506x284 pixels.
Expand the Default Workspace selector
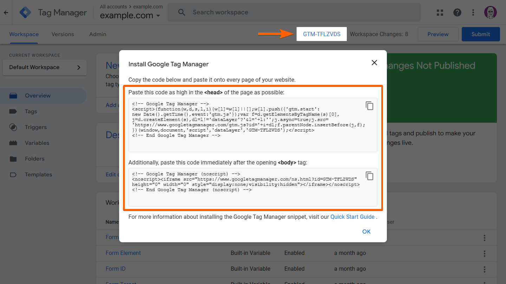(45, 67)
